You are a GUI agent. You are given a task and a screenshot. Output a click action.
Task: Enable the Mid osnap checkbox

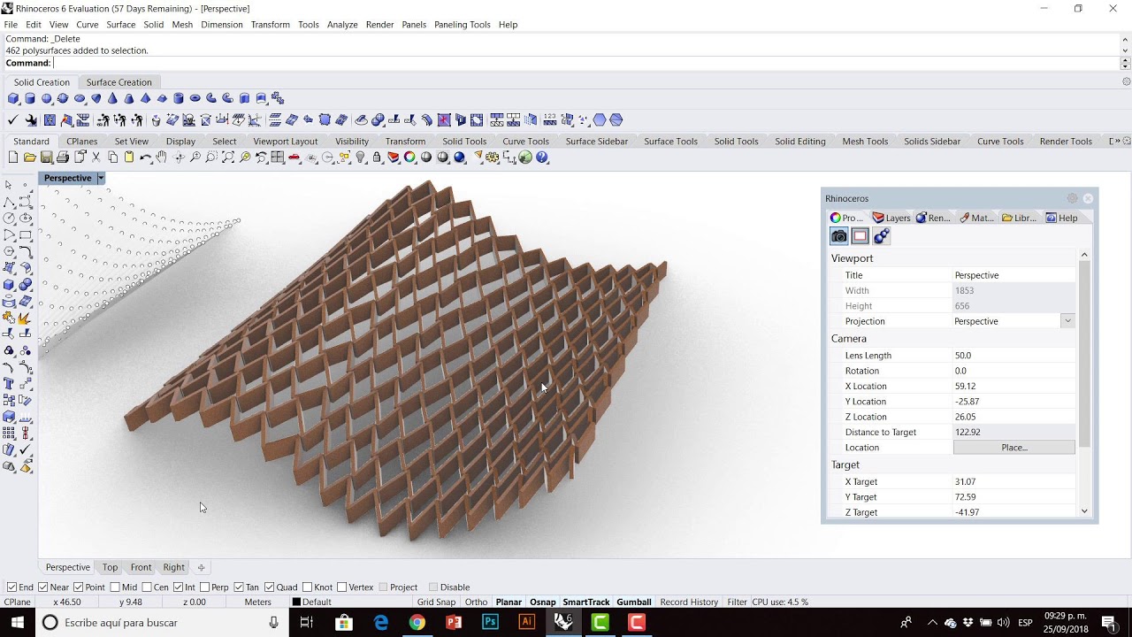pyautogui.click(x=115, y=587)
